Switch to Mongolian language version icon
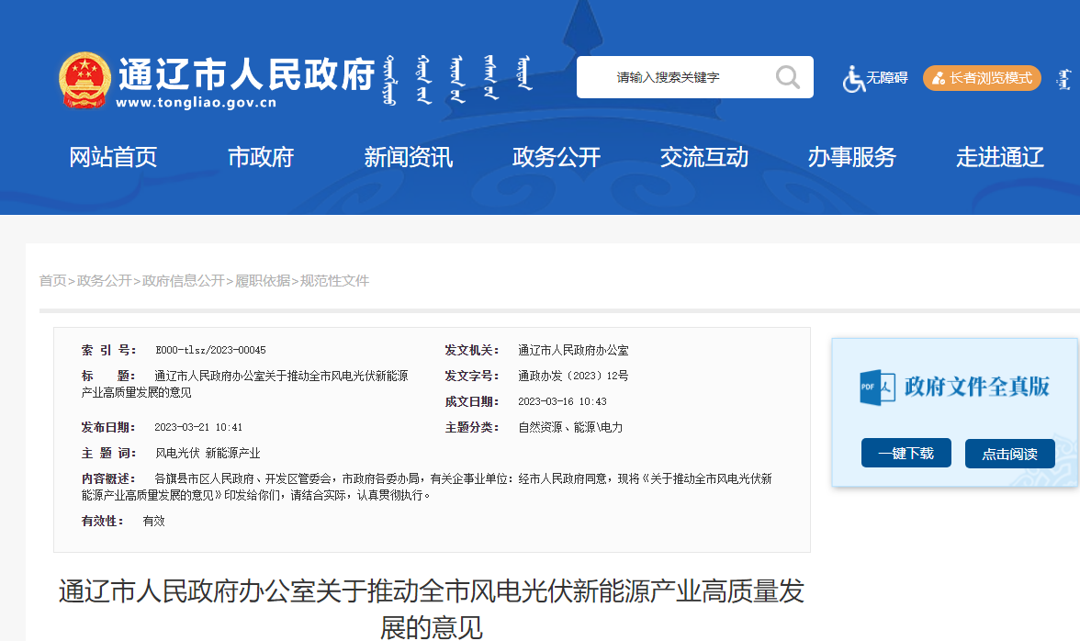This screenshot has height=641, width=1080. (x=1063, y=79)
